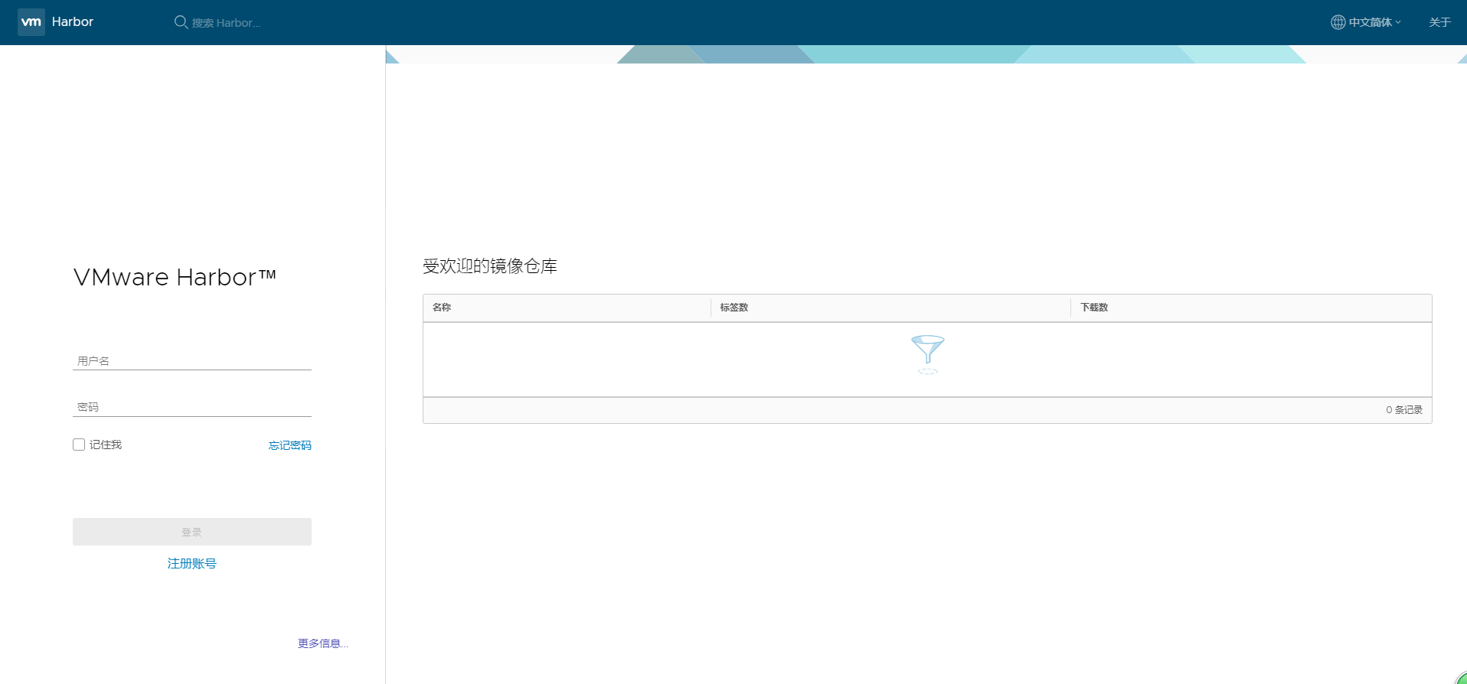
Task: Open the 忘记密码 forgot password link
Action: pos(290,445)
